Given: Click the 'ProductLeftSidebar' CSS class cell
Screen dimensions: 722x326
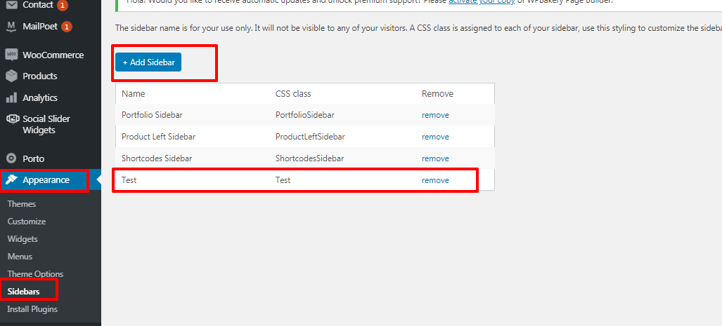Looking at the screenshot, I should (310, 137).
